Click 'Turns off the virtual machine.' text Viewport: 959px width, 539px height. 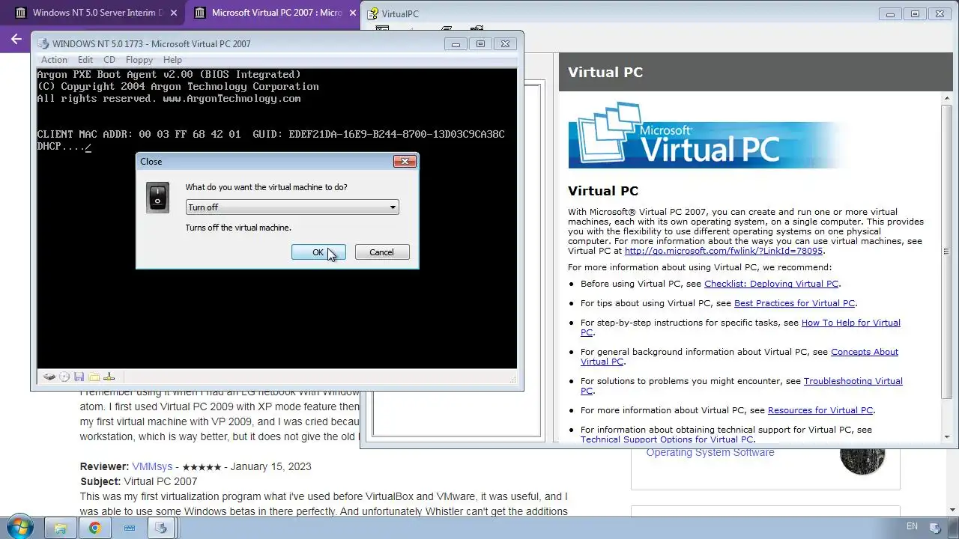238,228
